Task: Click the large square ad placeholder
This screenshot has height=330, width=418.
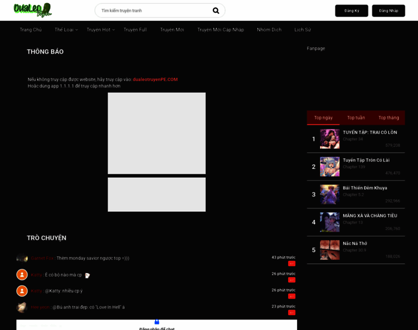Action: coord(157,133)
